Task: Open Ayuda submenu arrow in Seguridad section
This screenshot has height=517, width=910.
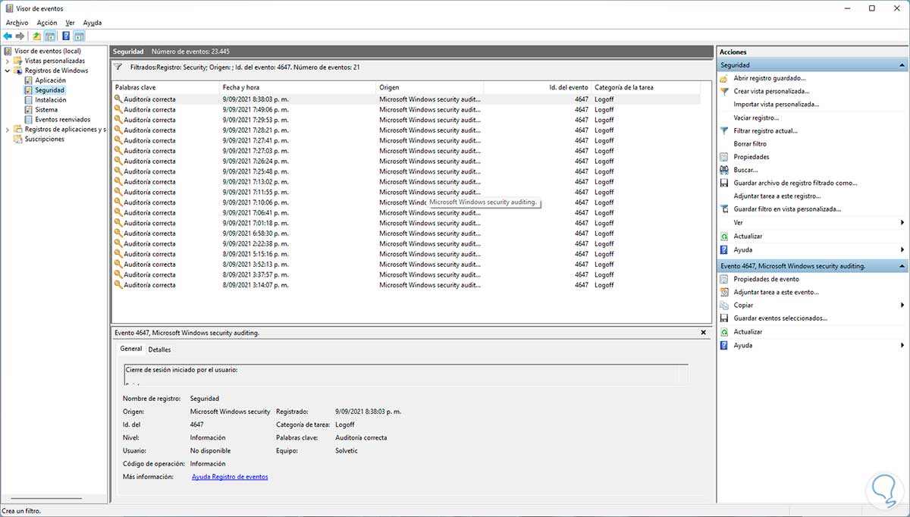Action: coord(902,249)
